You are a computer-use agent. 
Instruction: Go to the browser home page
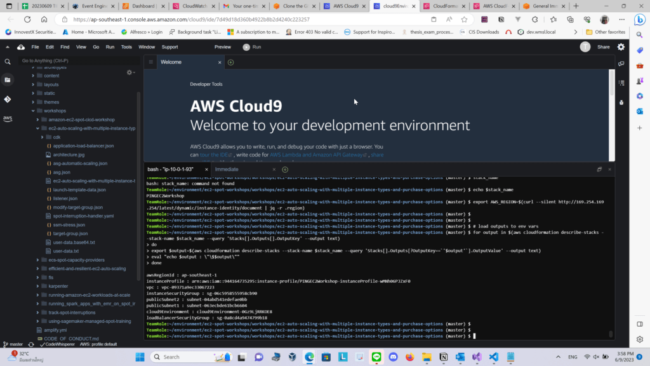(x=44, y=20)
